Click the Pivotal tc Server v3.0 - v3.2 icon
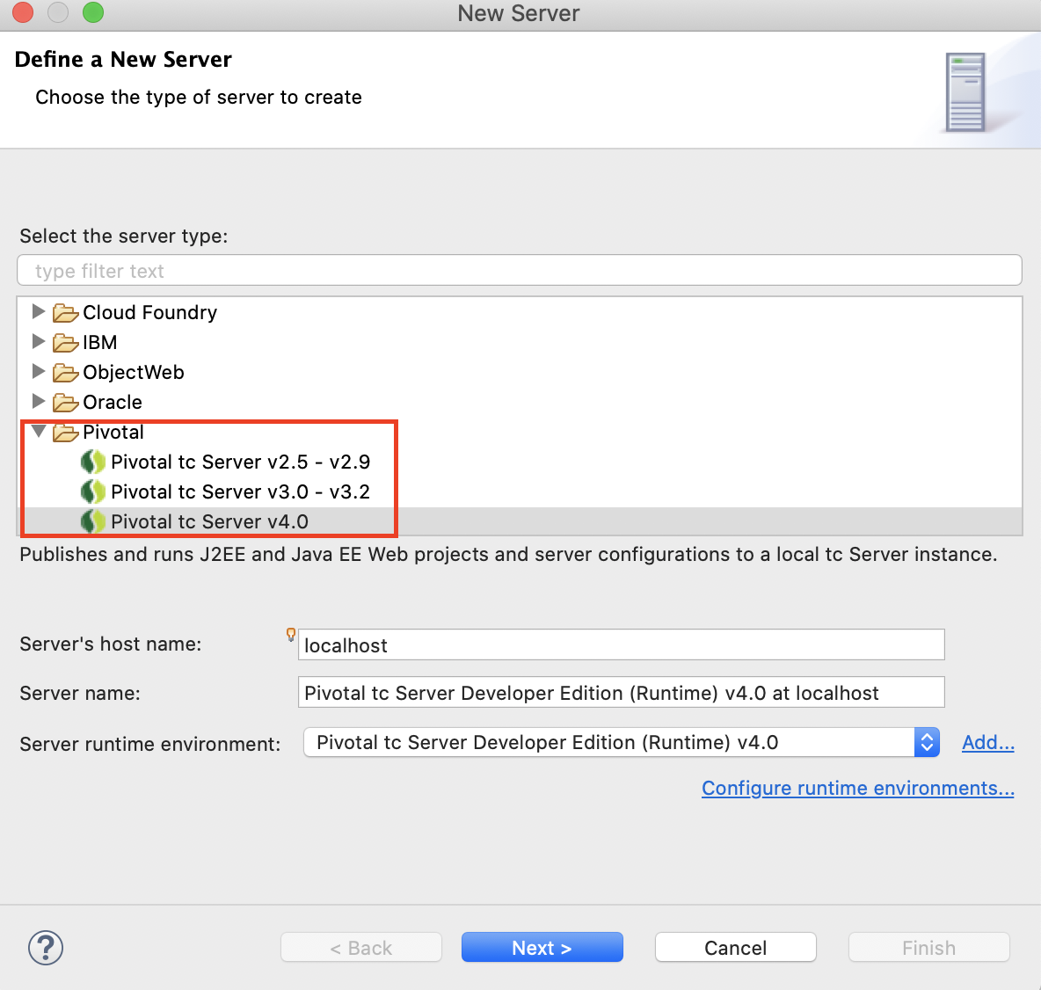 click(x=93, y=491)
